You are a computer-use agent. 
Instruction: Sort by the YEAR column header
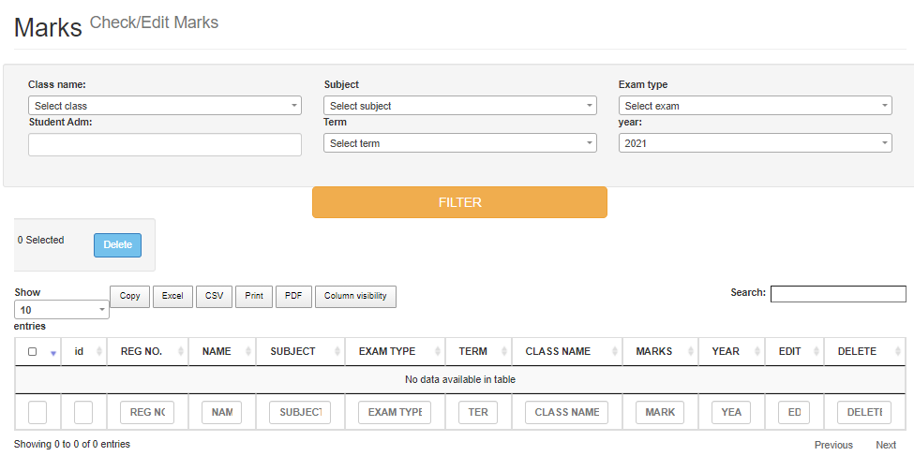(x=726, y=351)
